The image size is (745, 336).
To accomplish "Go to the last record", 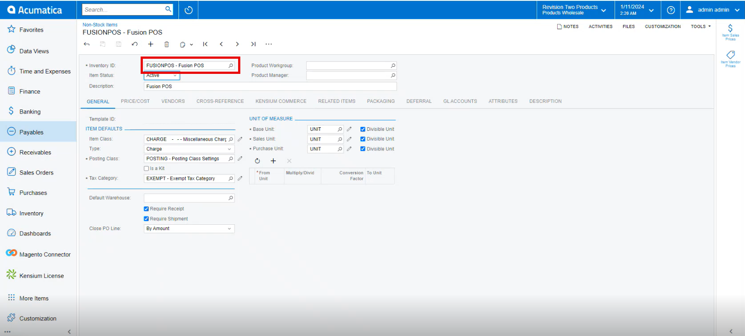I will [253, 44].
